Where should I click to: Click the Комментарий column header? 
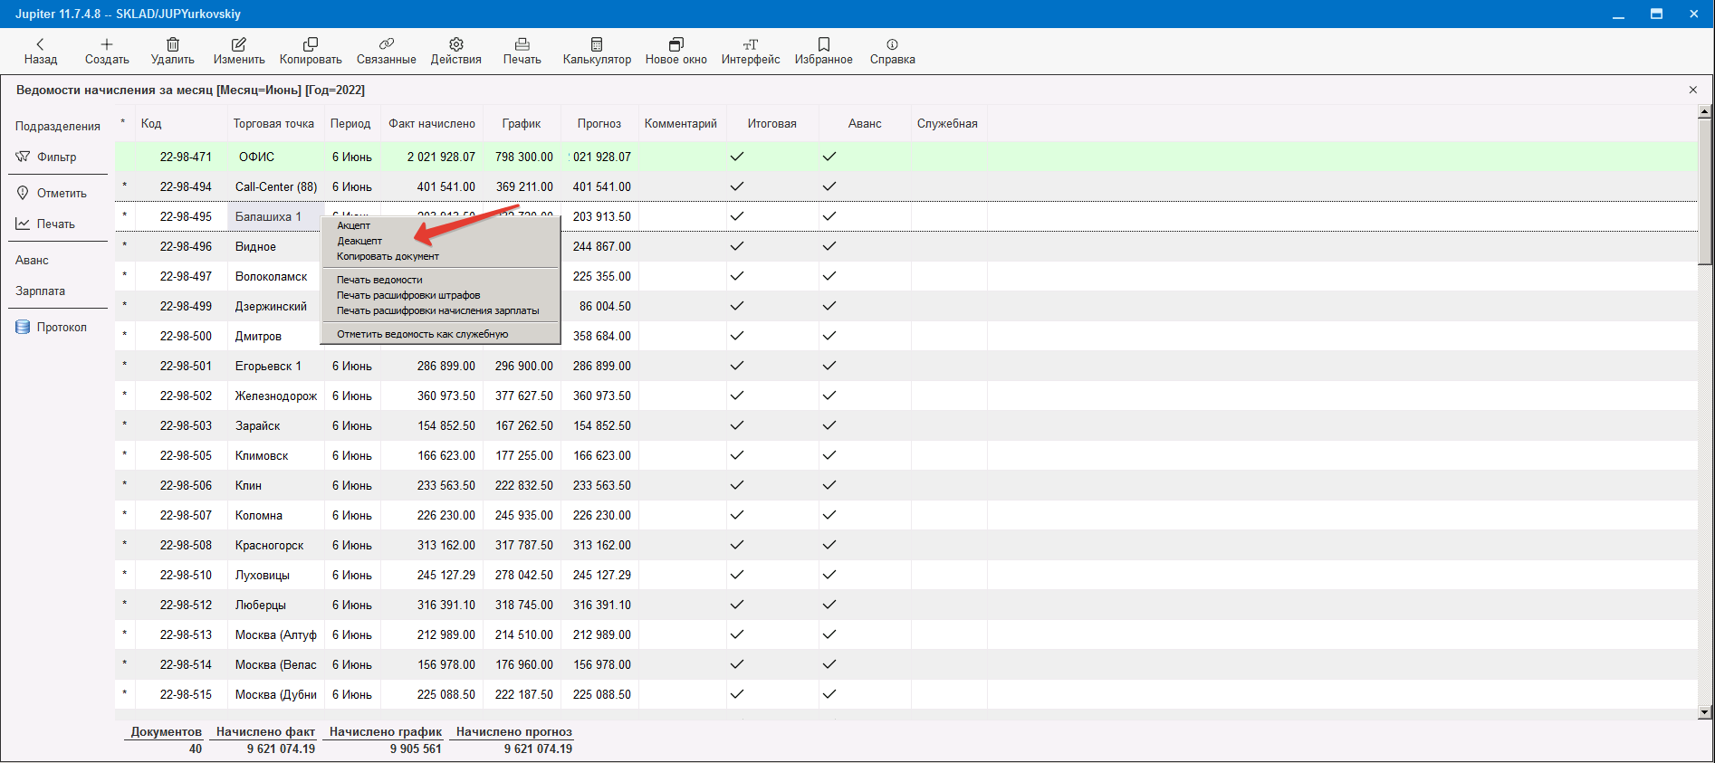click(681, 123)
